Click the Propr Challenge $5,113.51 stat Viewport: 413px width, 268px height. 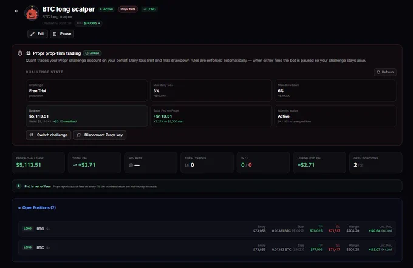[x=38, y=162]
